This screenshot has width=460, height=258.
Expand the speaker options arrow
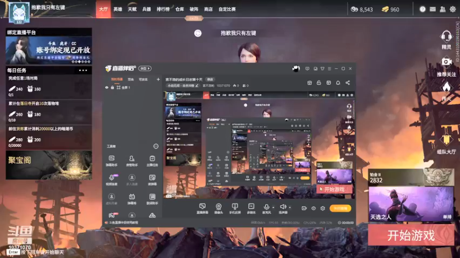(290, 208)
